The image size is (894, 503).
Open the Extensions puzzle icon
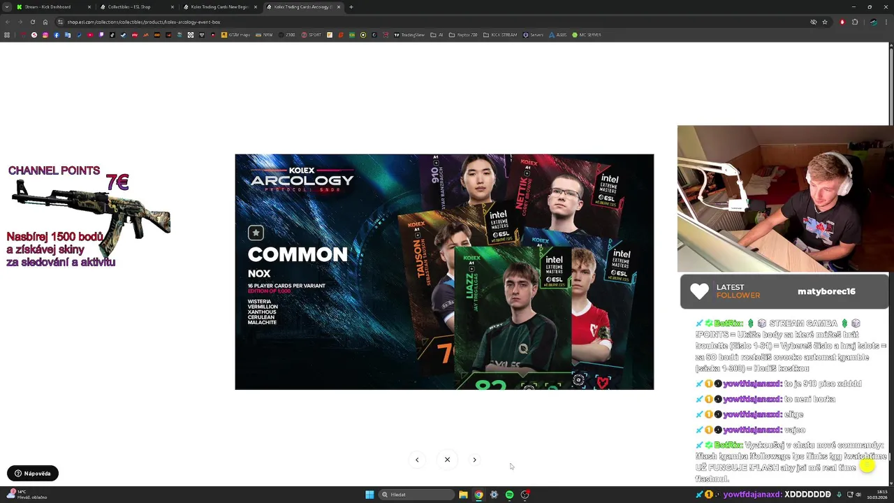[x=854, y=22]
